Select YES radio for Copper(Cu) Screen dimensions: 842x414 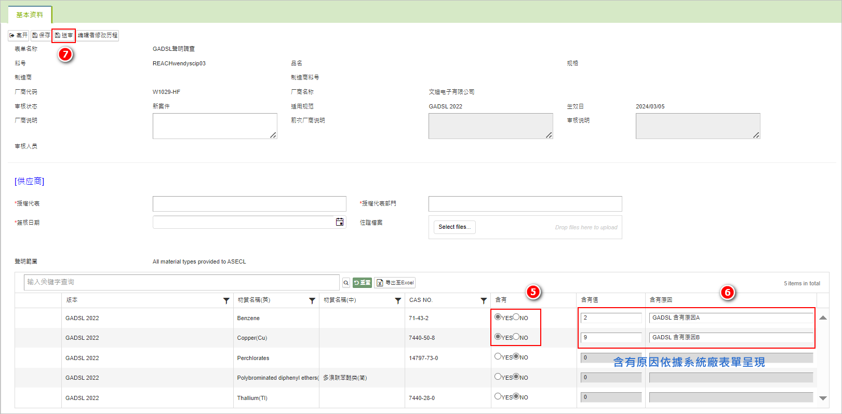[x=498, y=337]
